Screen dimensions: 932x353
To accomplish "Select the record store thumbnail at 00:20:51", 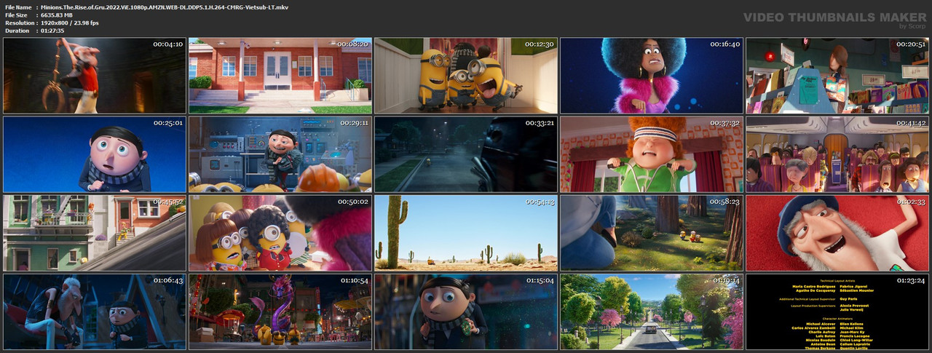I will coord(837,76).
